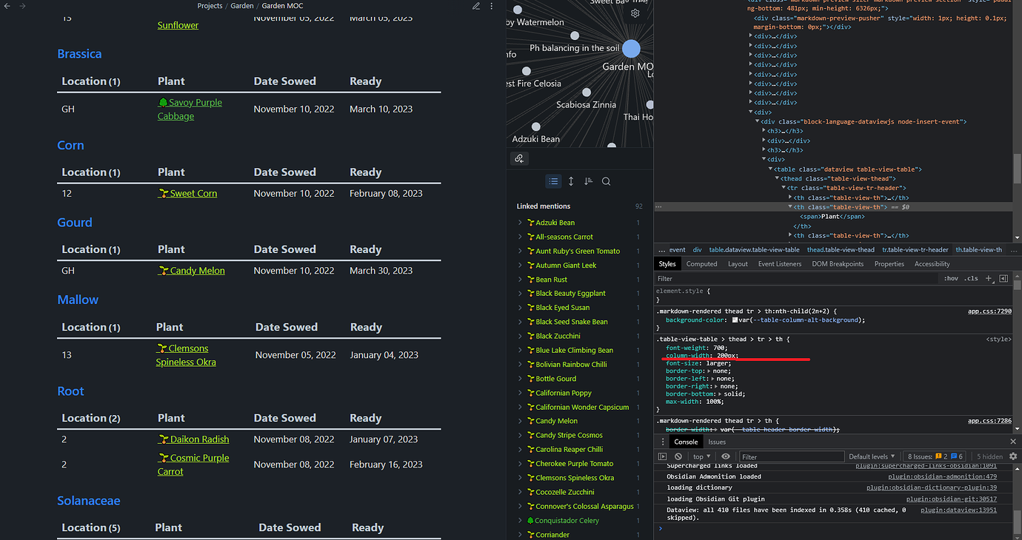Navigate forward with the right arrow
Image resolution: width=1022 pixels, height=540 pixels.
pos(22,6)
